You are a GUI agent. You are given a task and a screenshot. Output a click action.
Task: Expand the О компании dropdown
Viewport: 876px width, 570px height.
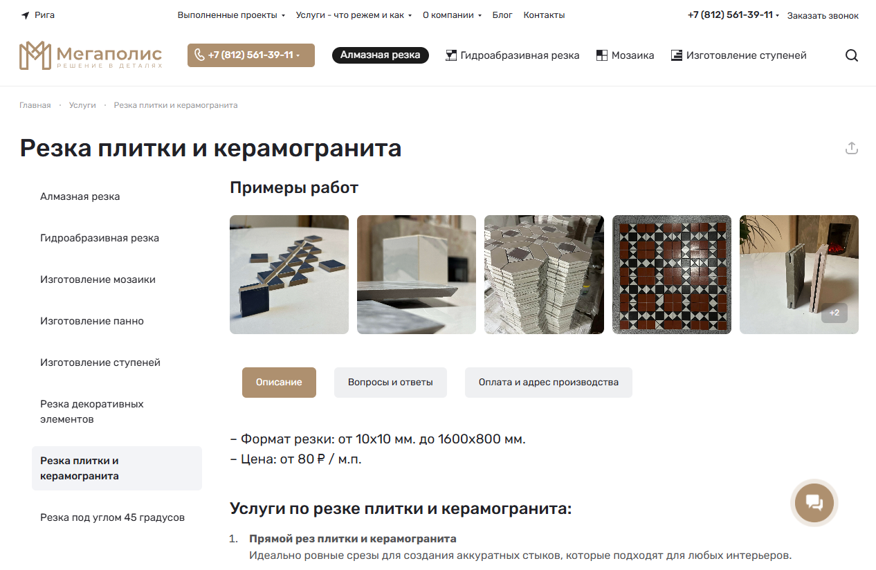(x=452, y=15)
